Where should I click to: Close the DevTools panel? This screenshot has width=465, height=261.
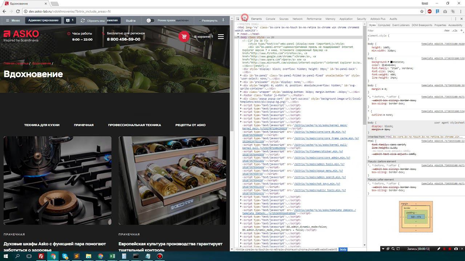point(462,19)
